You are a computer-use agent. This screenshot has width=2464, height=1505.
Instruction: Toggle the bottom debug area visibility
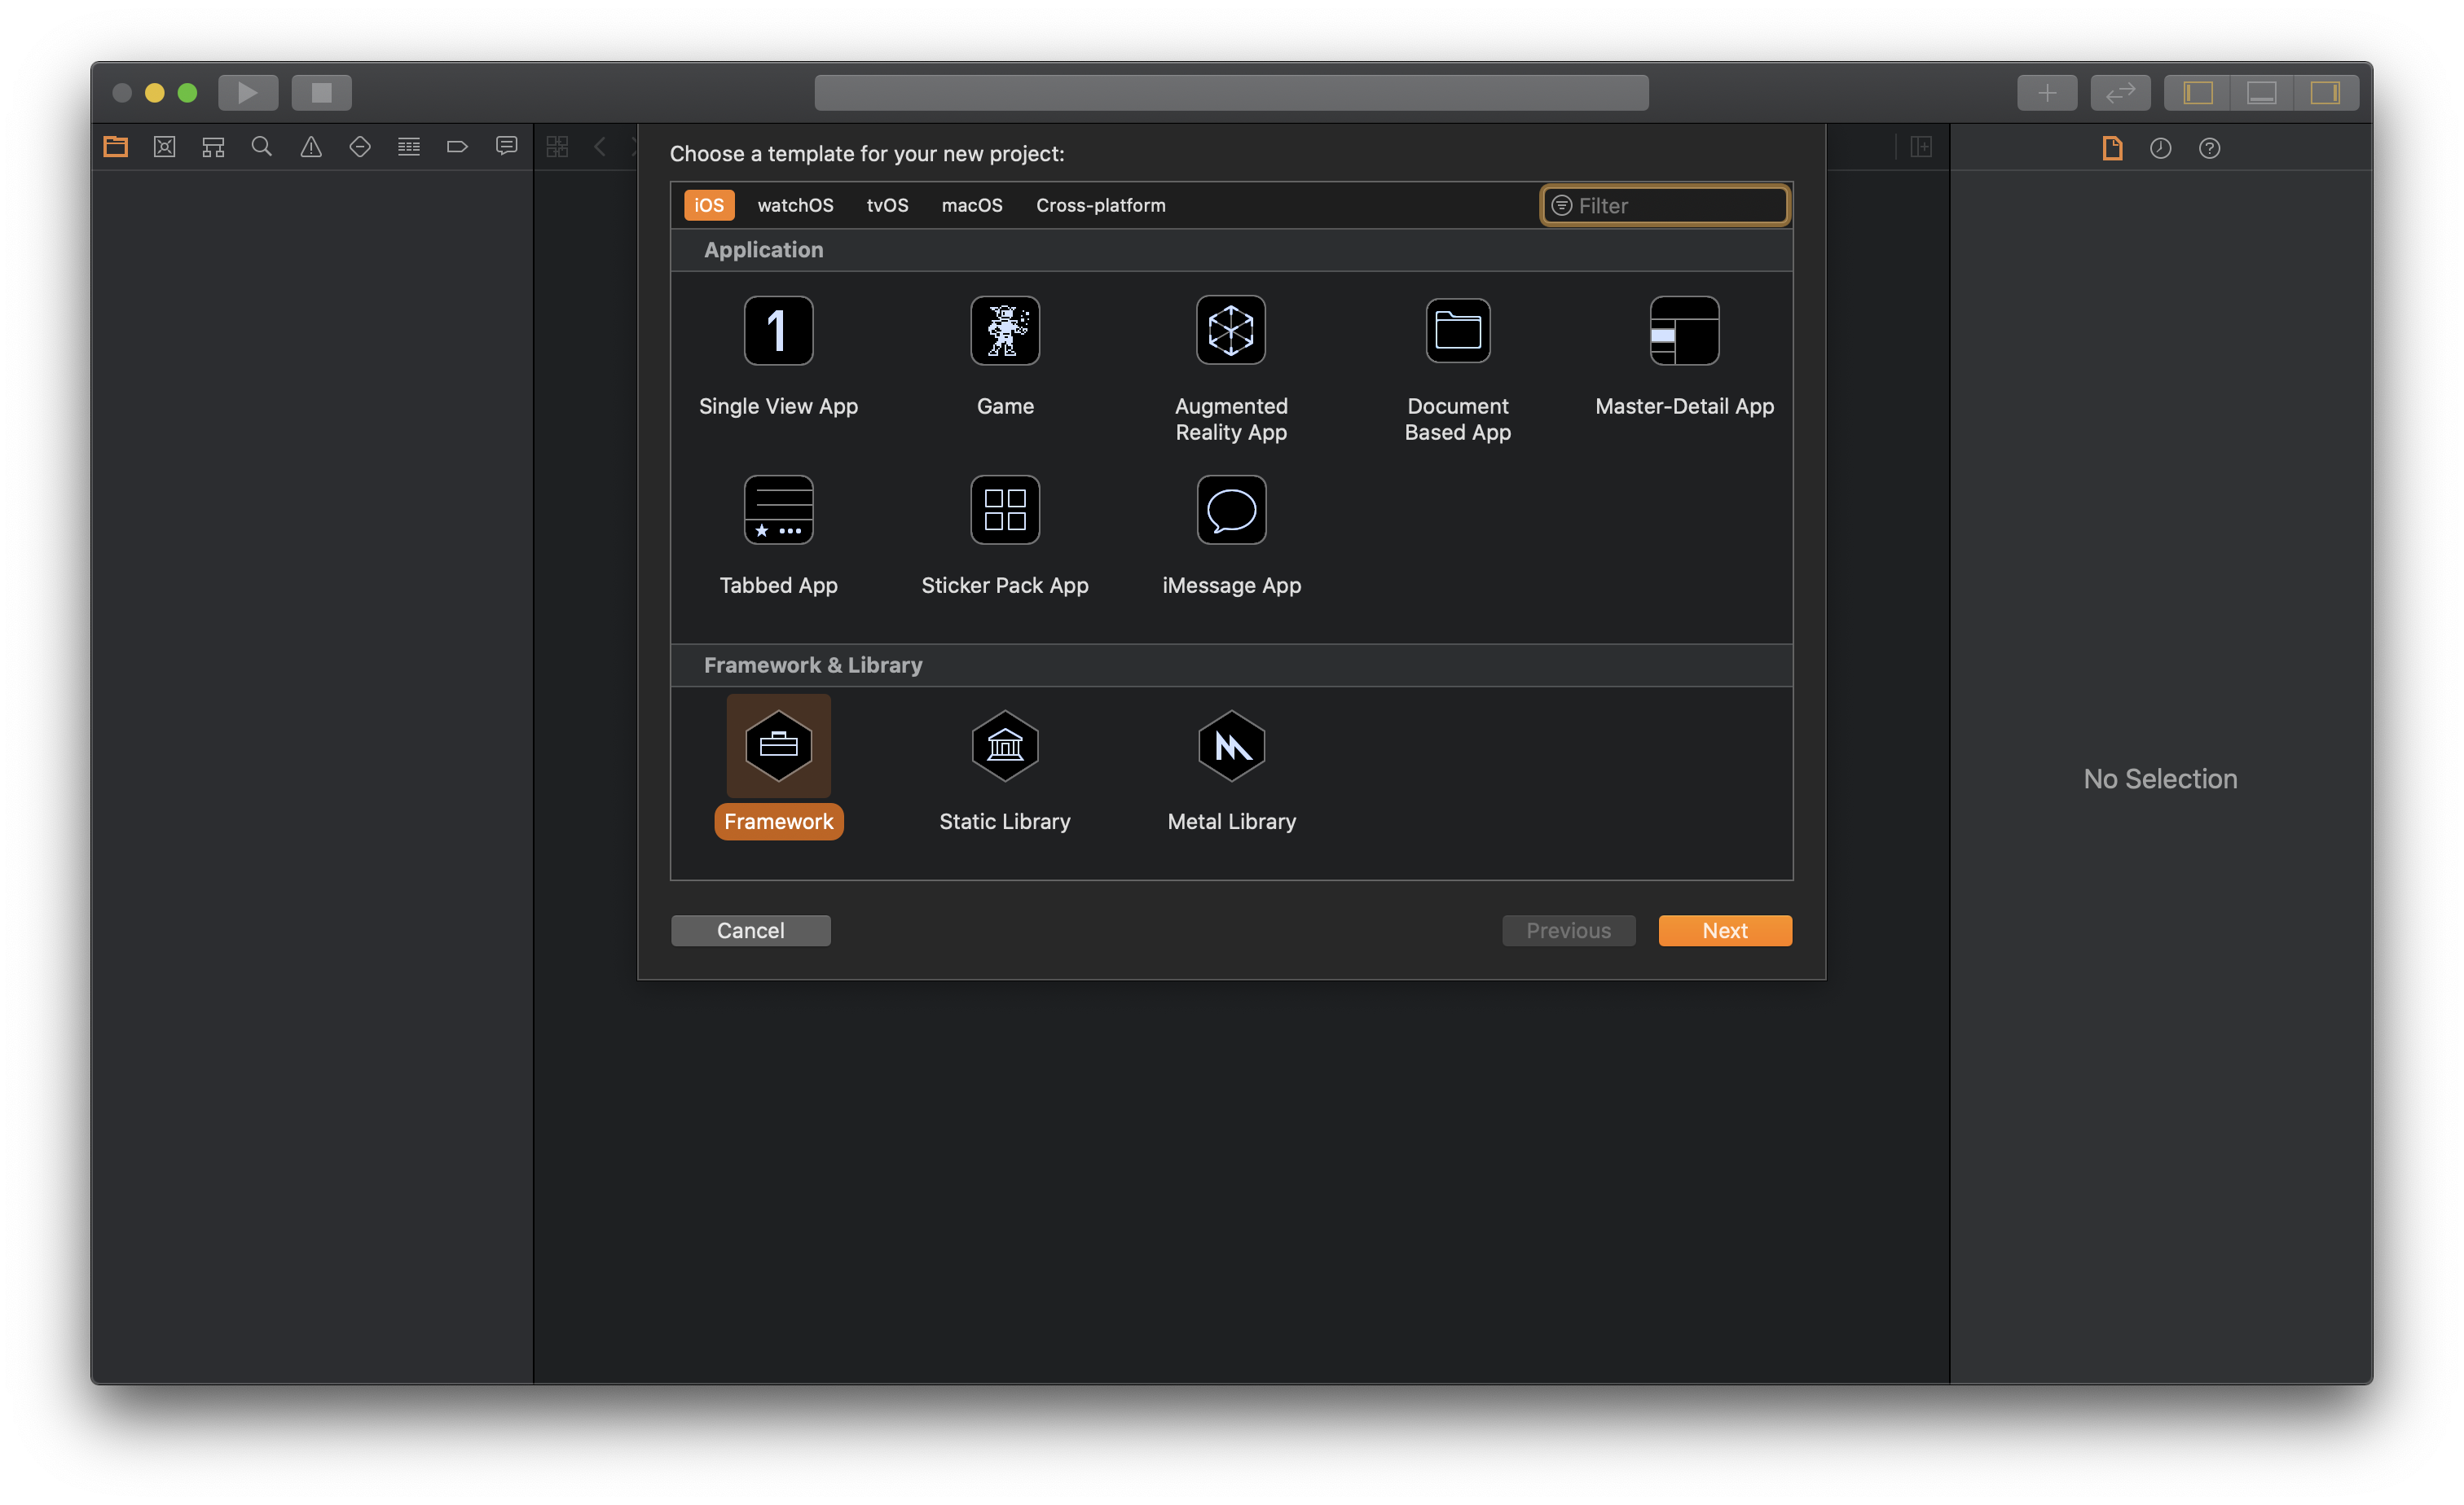click(2261, 93)
